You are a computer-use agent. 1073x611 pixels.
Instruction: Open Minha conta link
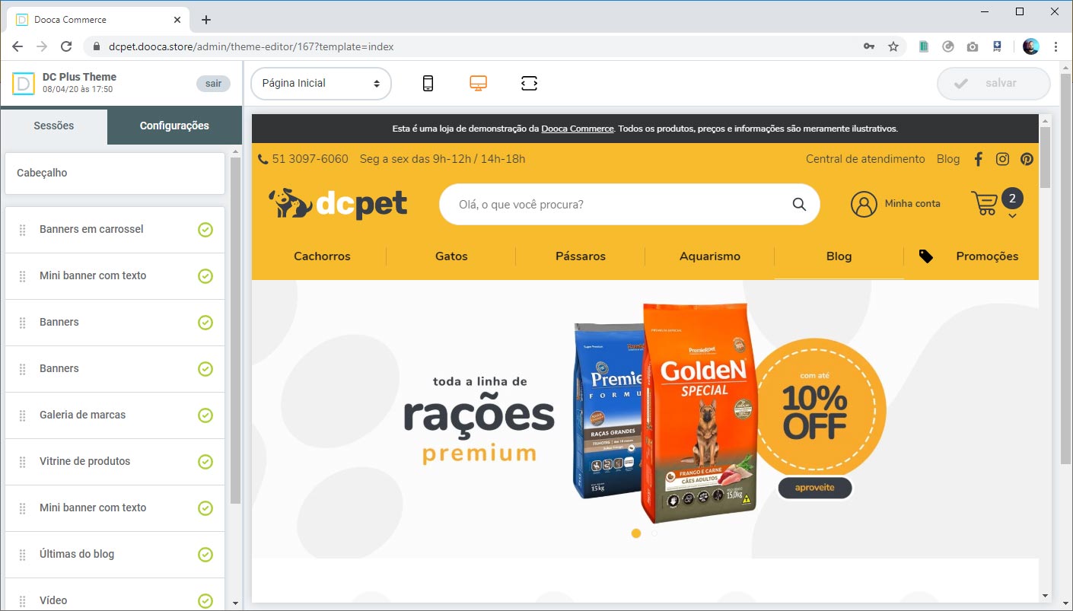click(x=912, y=204)
